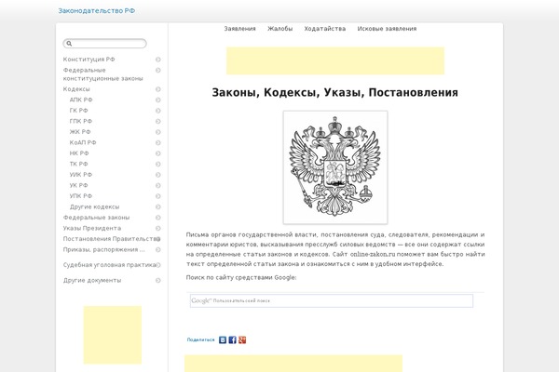Click the yellow ad banner above the heading
Screen dimensions: 559x372
(x=335, y=60)
